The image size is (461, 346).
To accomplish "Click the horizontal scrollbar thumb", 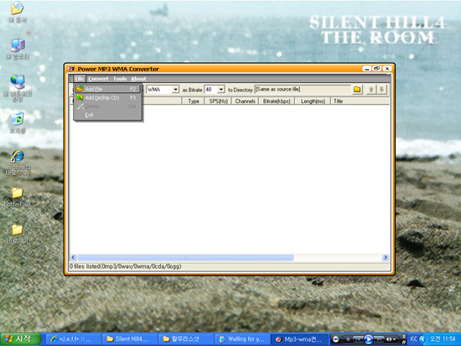I will tap(185, 257).
